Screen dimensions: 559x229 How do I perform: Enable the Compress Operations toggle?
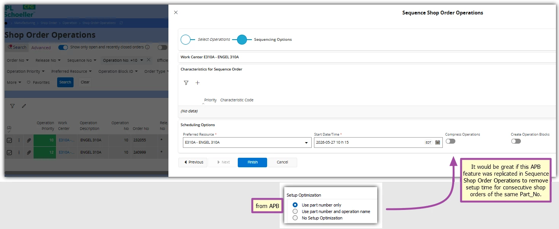point(450,141)
